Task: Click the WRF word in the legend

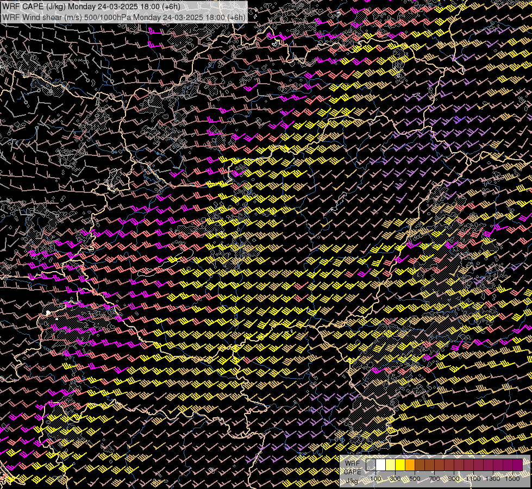Action: pos(353,463)
